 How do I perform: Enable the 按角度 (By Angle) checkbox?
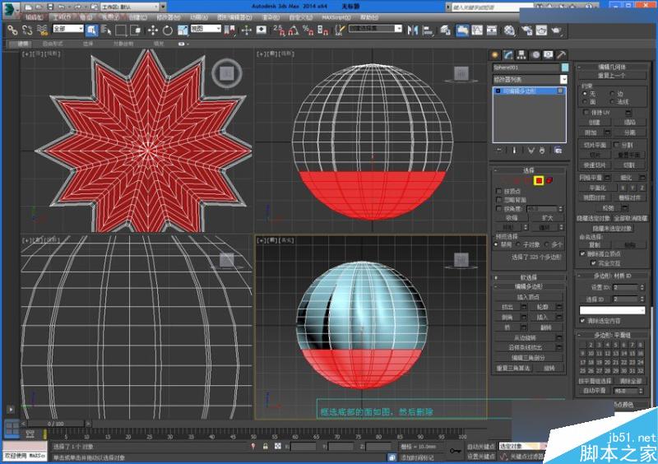coord(499,209)
